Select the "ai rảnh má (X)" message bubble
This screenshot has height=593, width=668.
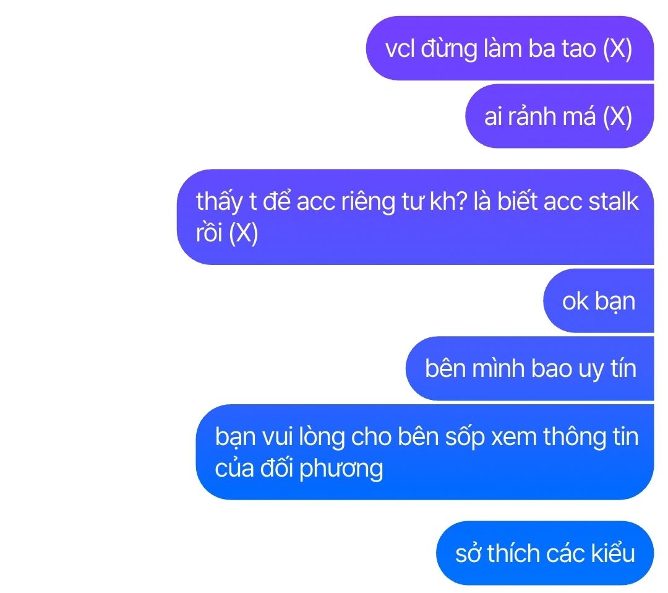tap(559, 116)
